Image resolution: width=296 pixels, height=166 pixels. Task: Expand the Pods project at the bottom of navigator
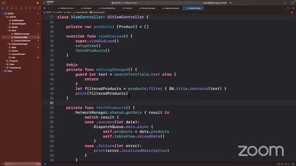click(x=3, y=71)
